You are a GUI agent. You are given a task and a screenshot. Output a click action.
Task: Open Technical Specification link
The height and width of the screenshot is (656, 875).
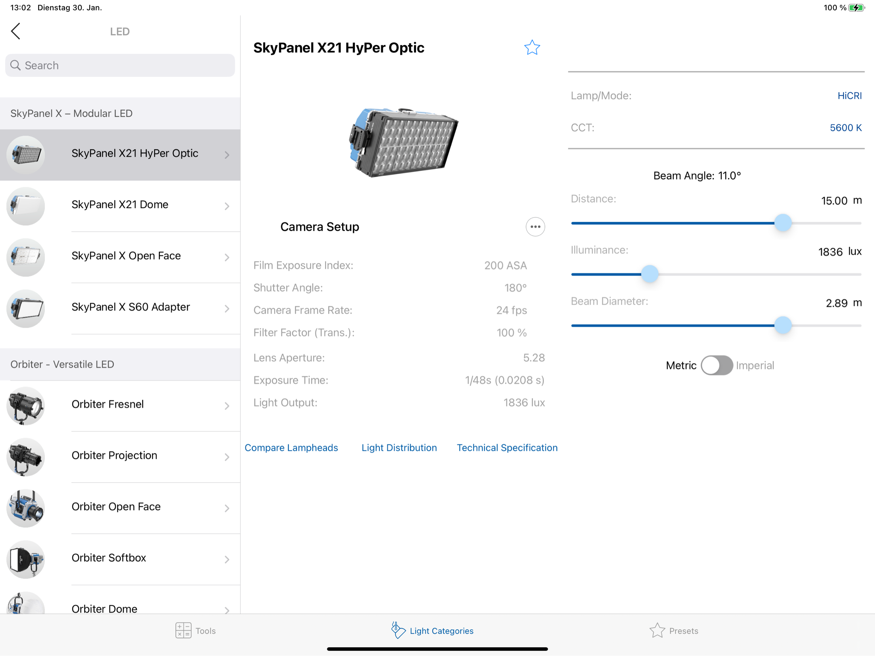click(507, 448)
